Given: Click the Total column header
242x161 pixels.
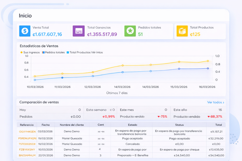Looking at the screenshot, I should pyautogui.click(x=219, y=125).
